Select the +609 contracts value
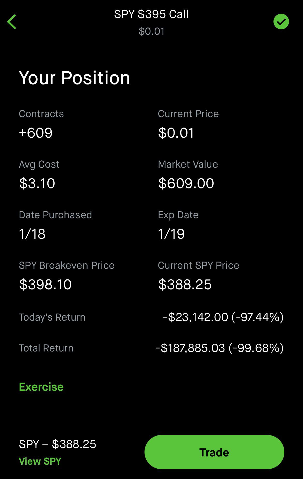 click(36, 133)
